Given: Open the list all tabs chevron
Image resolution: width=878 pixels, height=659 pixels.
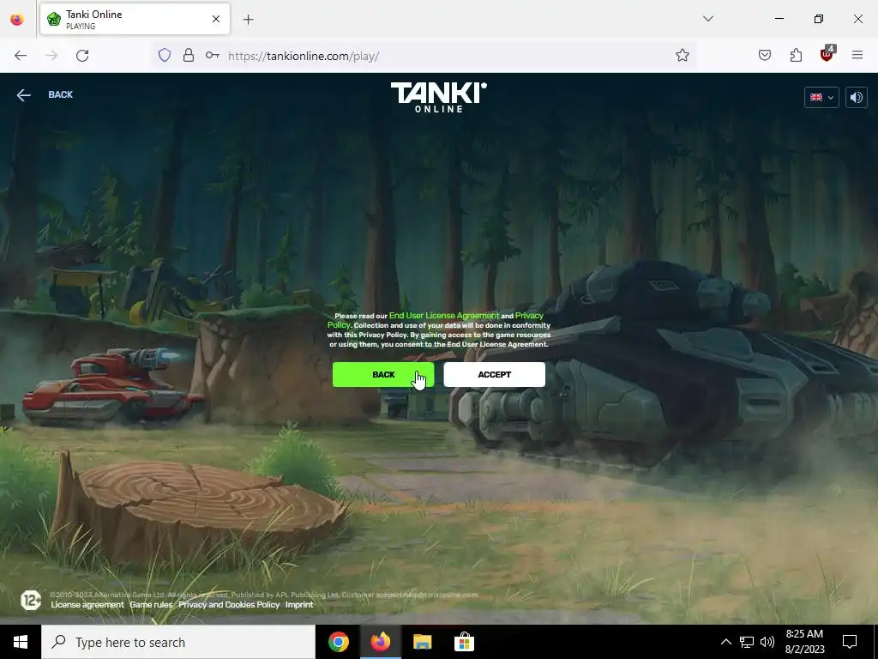Looking at the screenshot, I should (708, 19).
